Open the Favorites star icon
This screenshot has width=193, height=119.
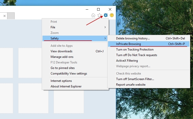(x=99, y=15)
